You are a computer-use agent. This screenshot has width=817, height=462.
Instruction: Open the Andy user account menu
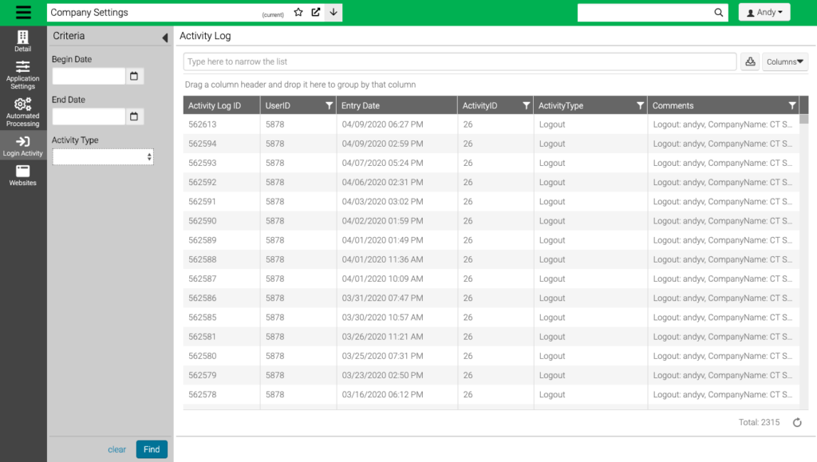coord(764,11)
